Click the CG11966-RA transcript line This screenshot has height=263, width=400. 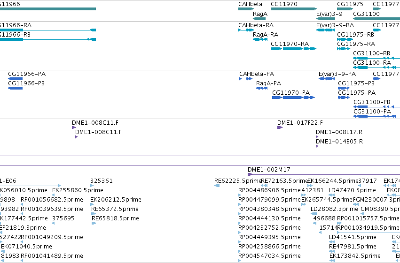(48, 30)
